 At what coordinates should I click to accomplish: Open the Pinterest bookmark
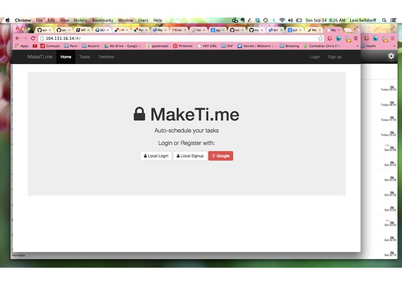pyautogui.click(x=183, y=46)
